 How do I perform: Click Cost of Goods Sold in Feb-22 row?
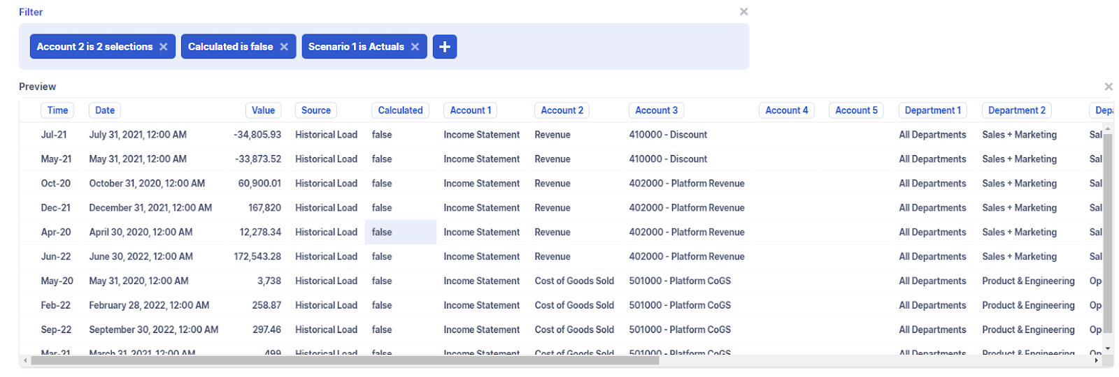pyautogui.click(x=574, y=306)
